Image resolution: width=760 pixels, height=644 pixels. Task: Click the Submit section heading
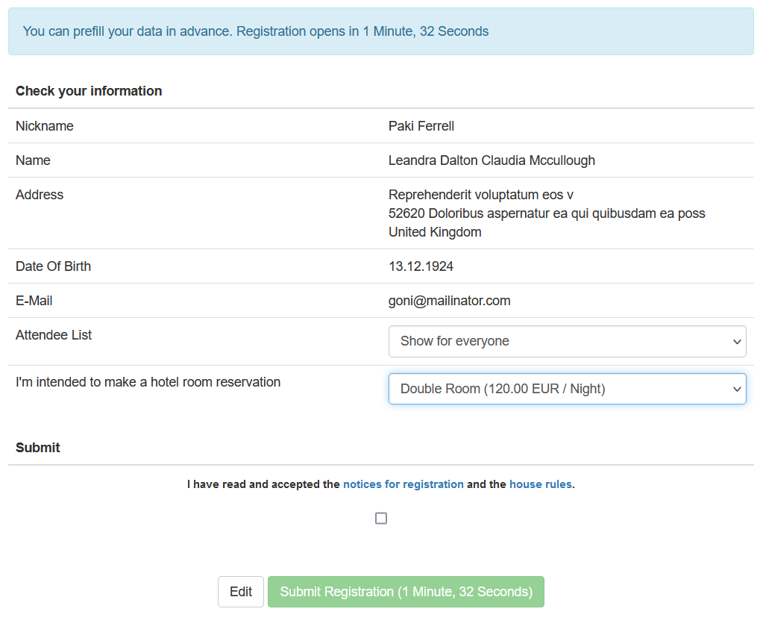point(38,448)
